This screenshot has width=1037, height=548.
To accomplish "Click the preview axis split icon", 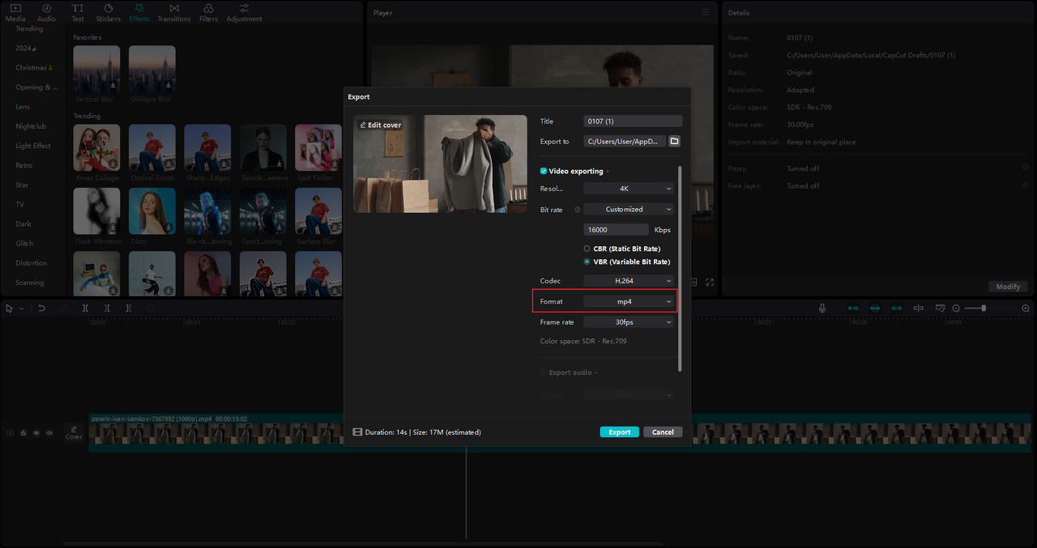I will click(918, 308).
